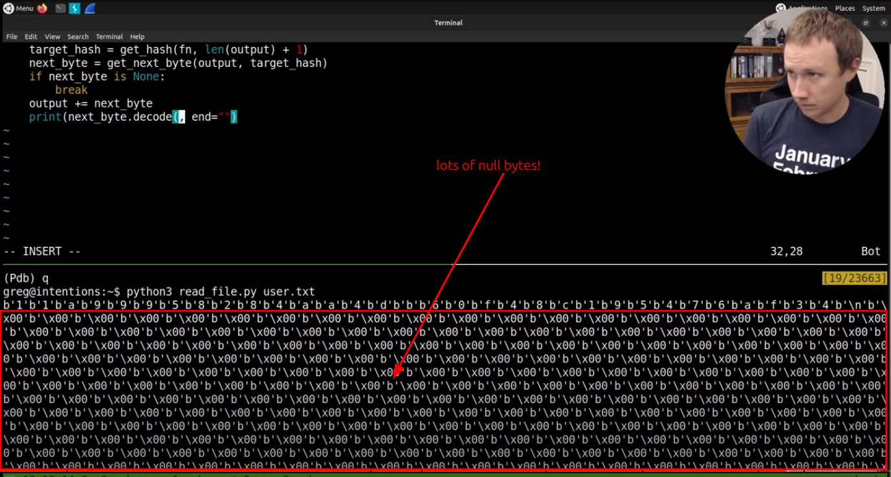Open the System menu in top panel

(873, 8)
